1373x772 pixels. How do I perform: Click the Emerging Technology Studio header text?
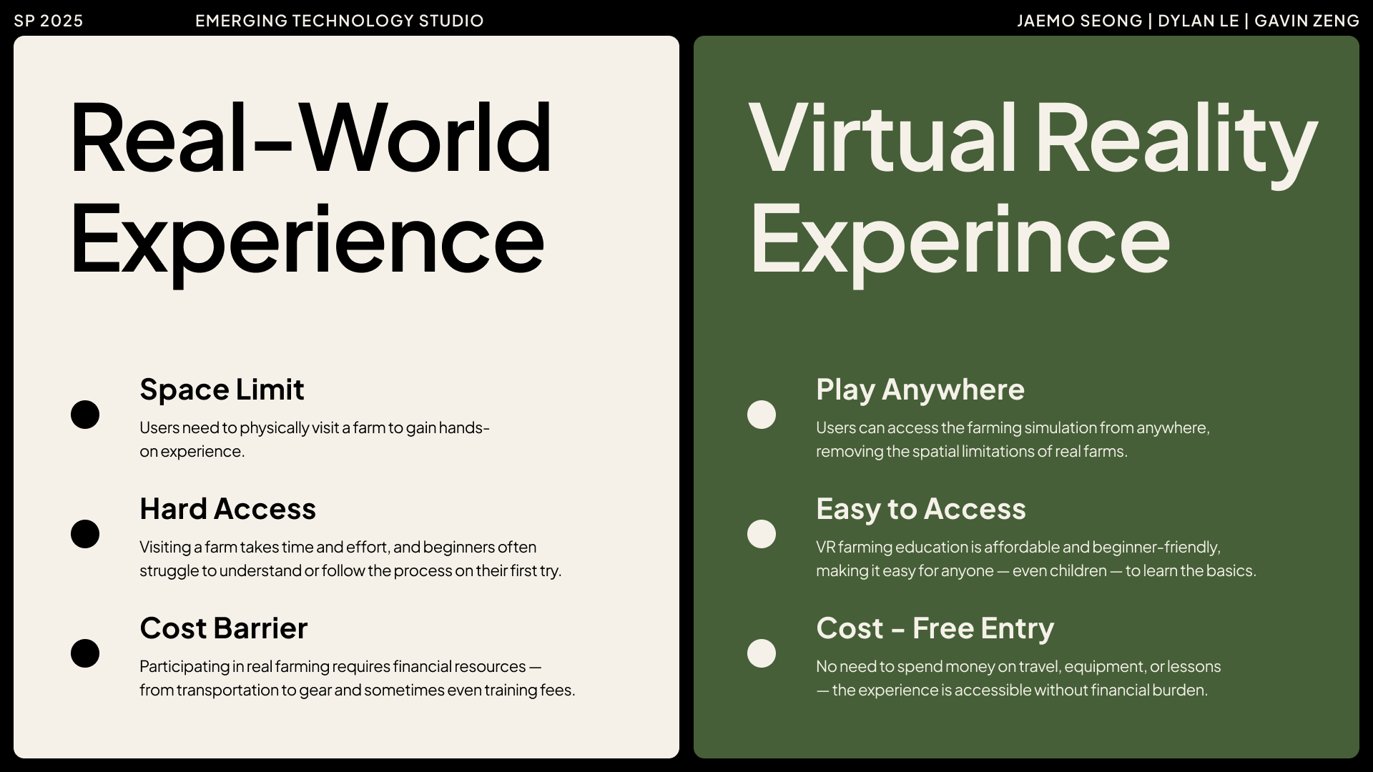pyautogui.click(x=339, y=21)
